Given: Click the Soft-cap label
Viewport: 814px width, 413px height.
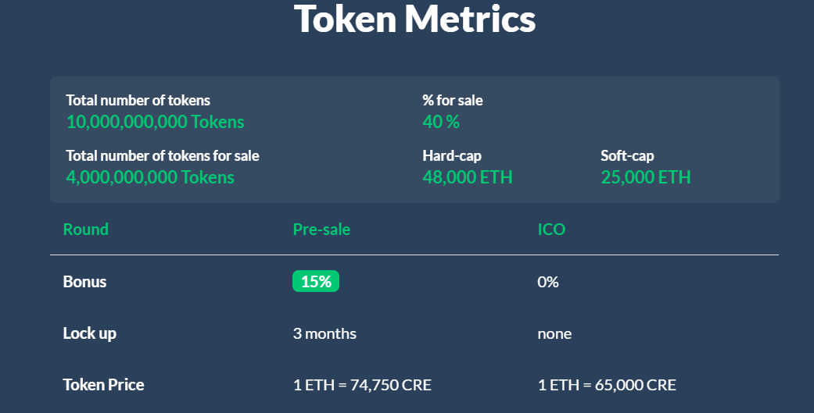Looking at the screenshot, I should [x=627, y=155].
